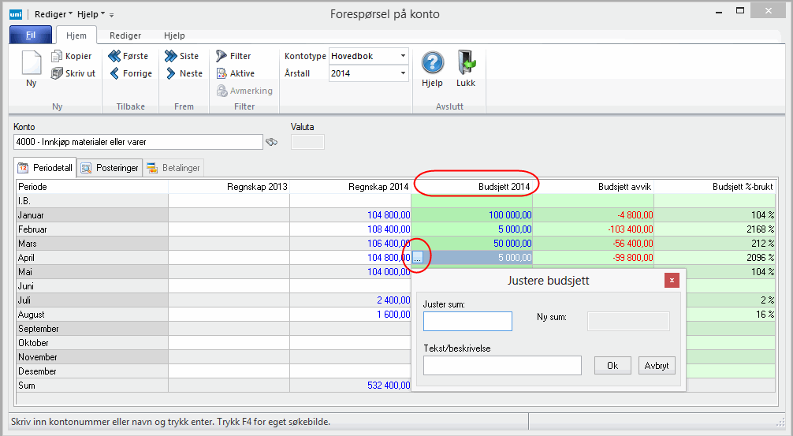The width and height of the screenshot is (793, 436).
Task: Click the ellipsis button in April row
Action: (418, 258)
